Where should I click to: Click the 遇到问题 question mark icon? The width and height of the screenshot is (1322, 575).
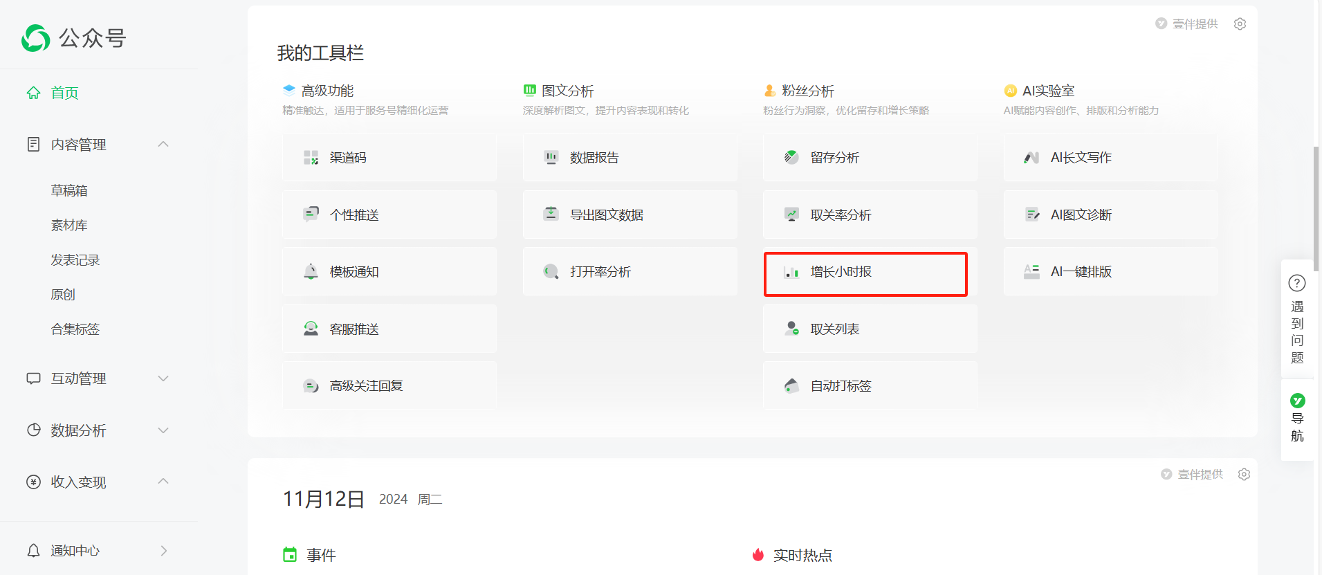(1297, 283)
